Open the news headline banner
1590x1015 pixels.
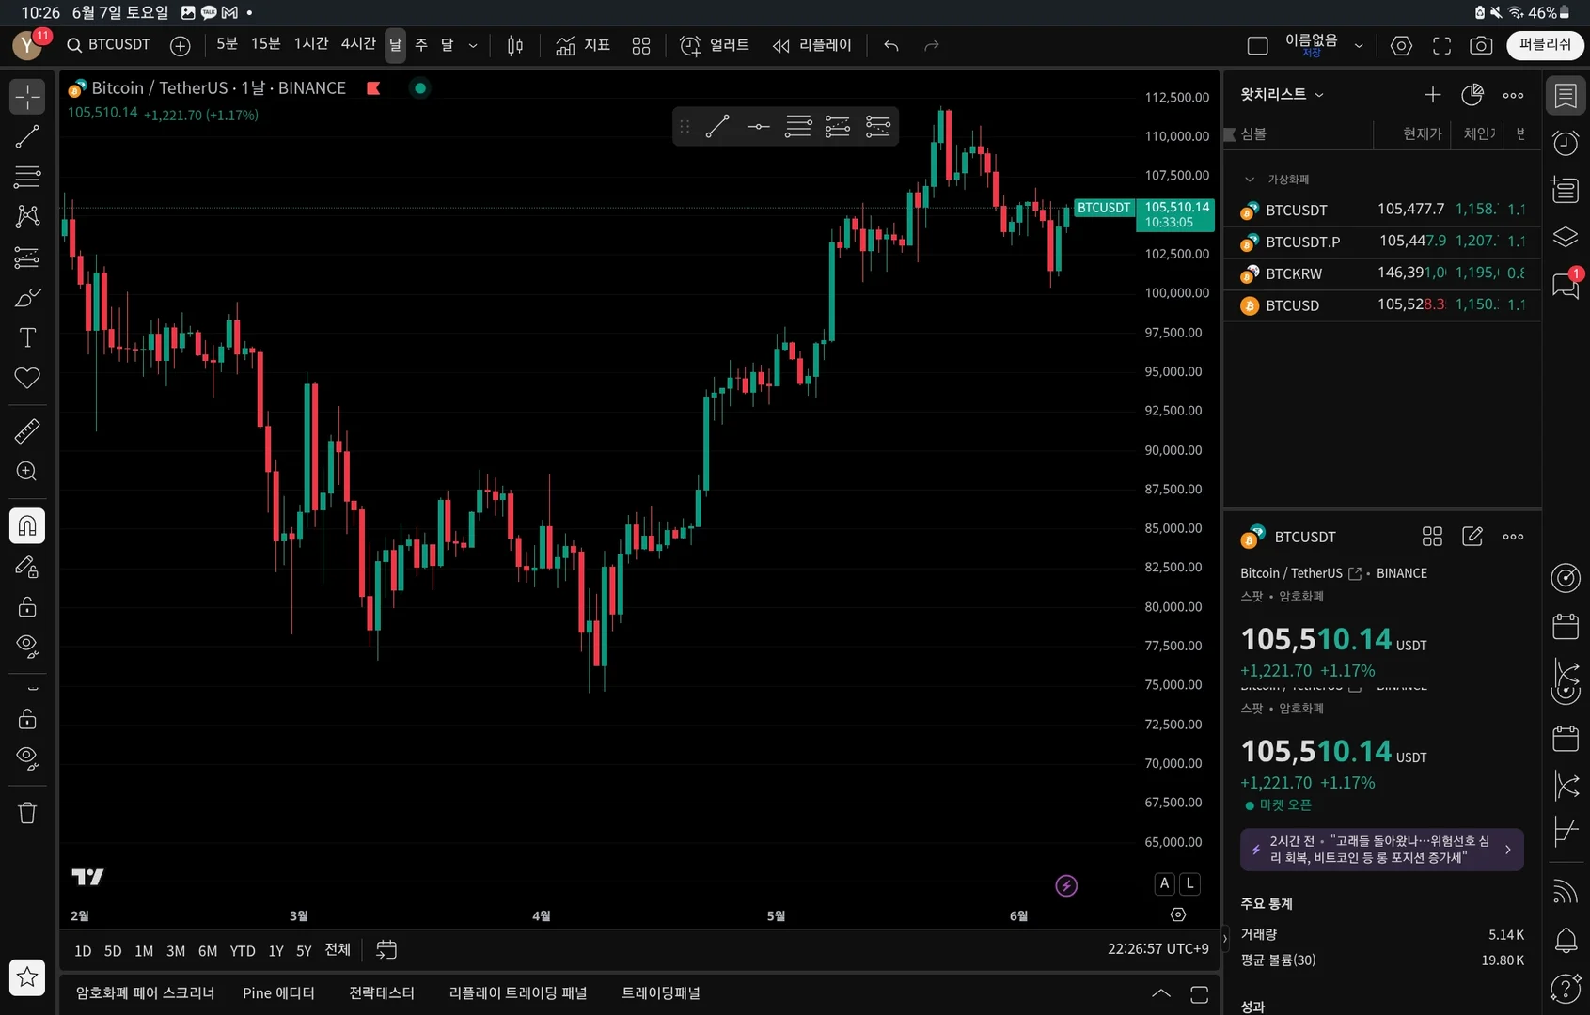[1381, 850]
